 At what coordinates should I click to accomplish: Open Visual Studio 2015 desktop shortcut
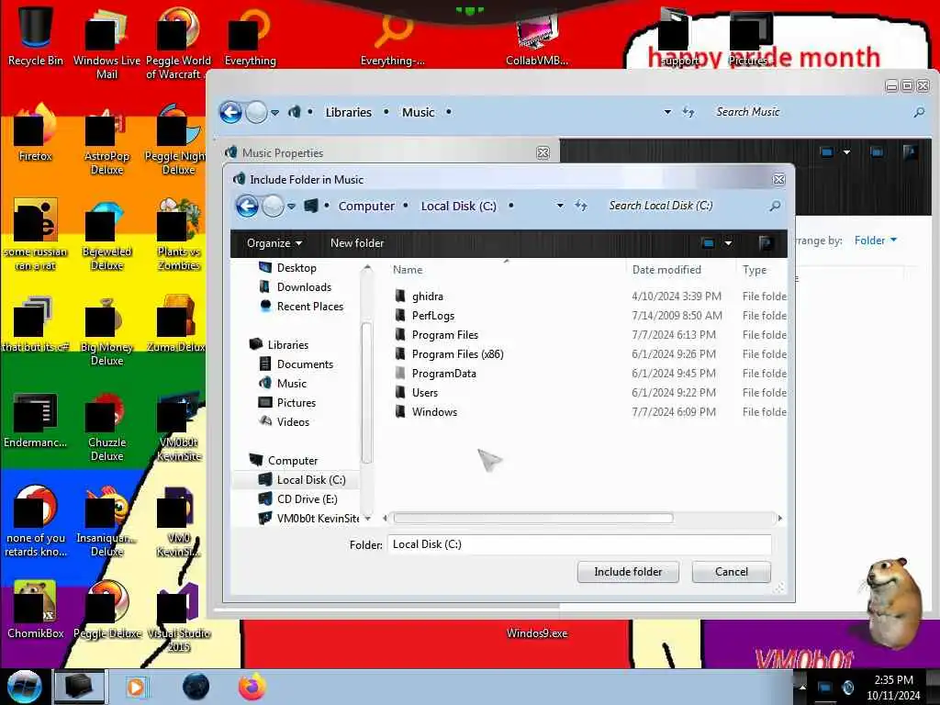(x=179, y=618)
